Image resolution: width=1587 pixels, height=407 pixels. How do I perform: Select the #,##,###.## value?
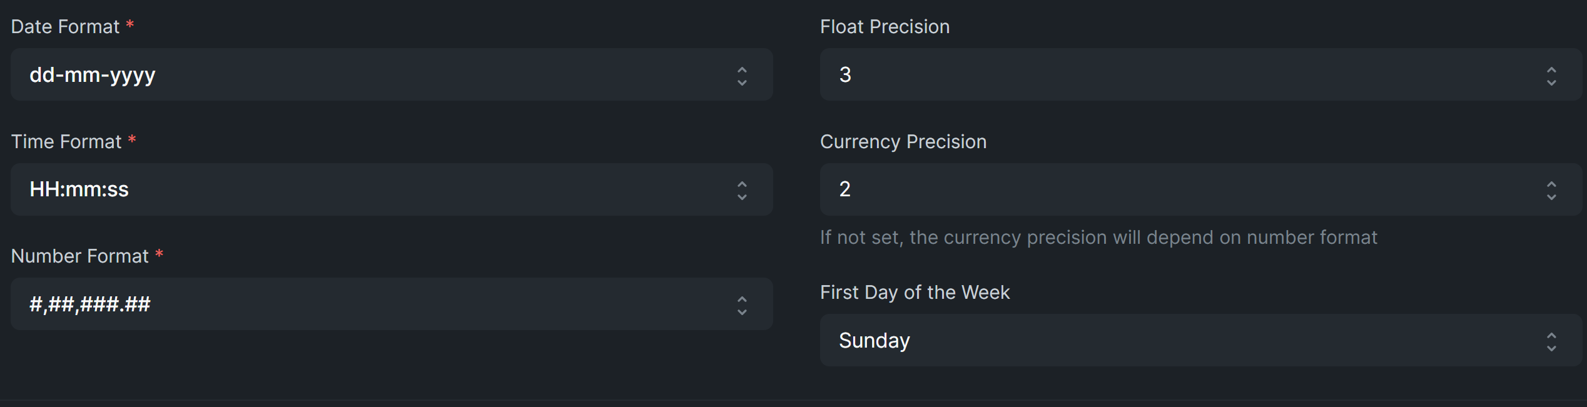89,304
